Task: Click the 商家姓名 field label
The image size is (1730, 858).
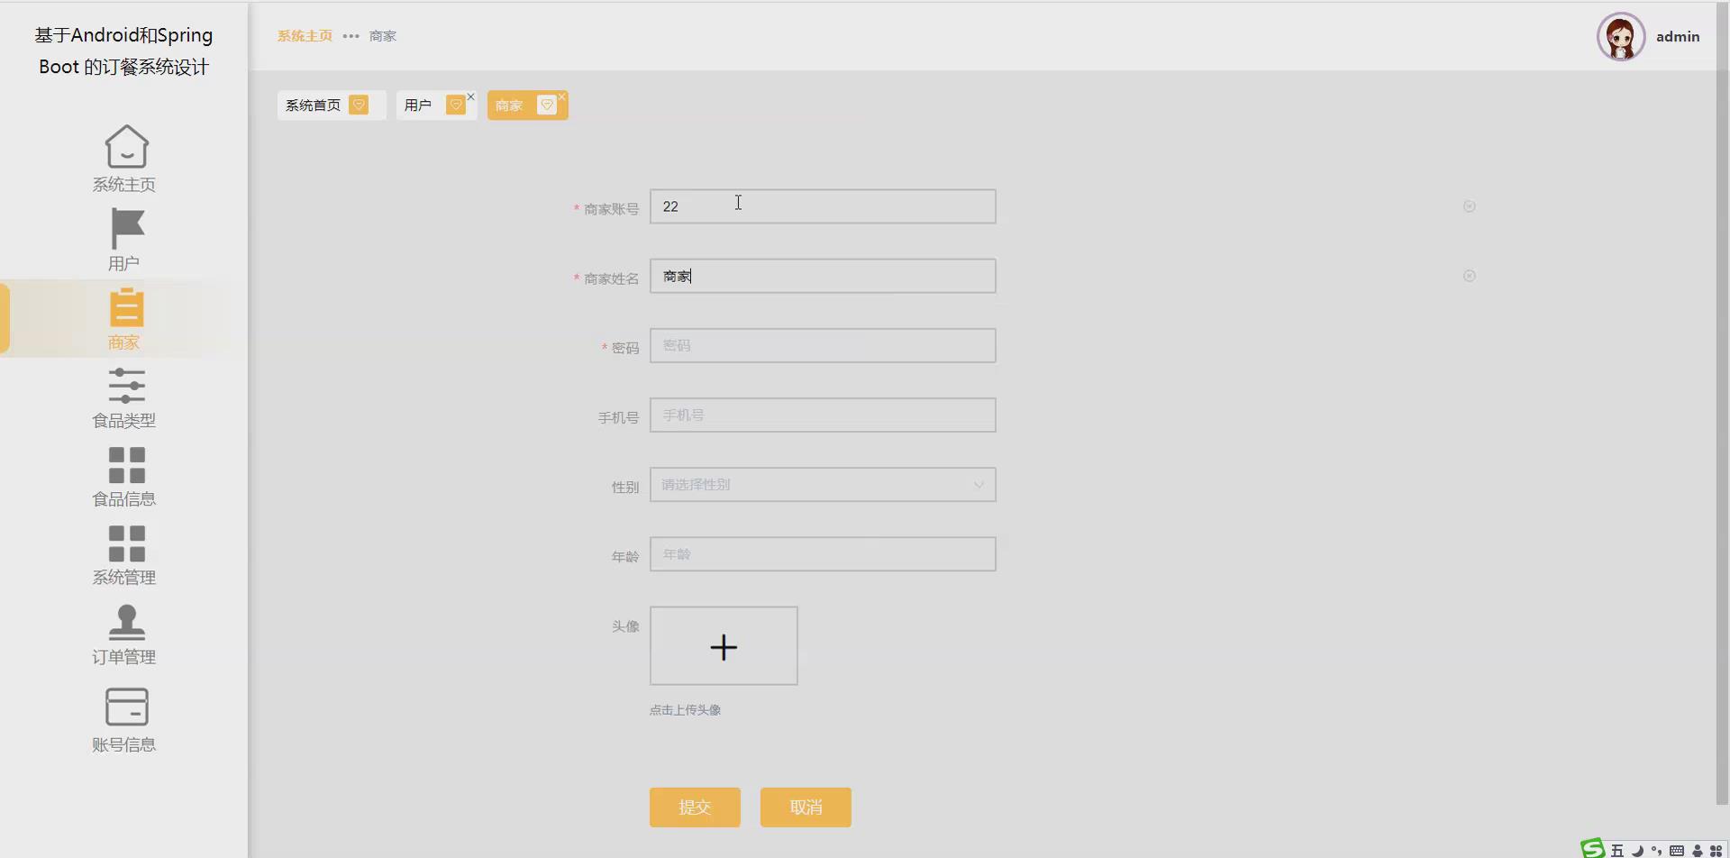Action: pyautogui.click(x=611, y=278)
